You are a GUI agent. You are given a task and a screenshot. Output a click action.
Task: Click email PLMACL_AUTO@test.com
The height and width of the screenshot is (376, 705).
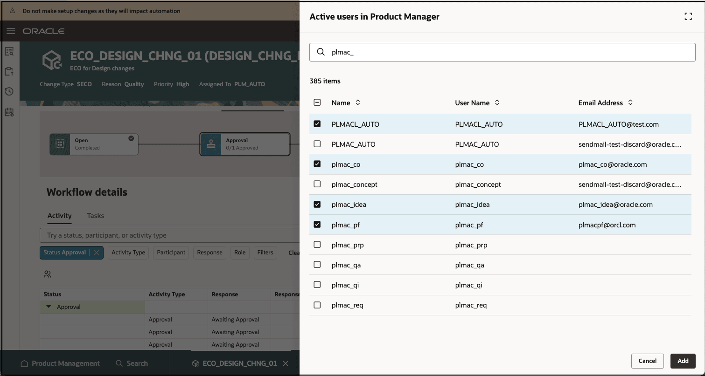pyautogui.click(x=619, y=124)
